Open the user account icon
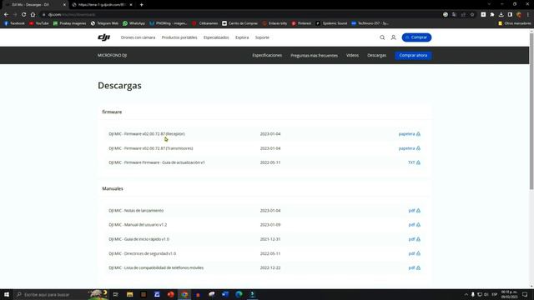The width and height of the screenshot is (534, 300). [x=393, y=37]
